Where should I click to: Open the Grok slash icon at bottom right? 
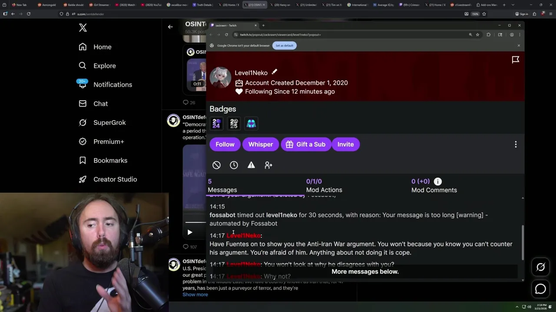pyautogui.click(x=540, y=267)
